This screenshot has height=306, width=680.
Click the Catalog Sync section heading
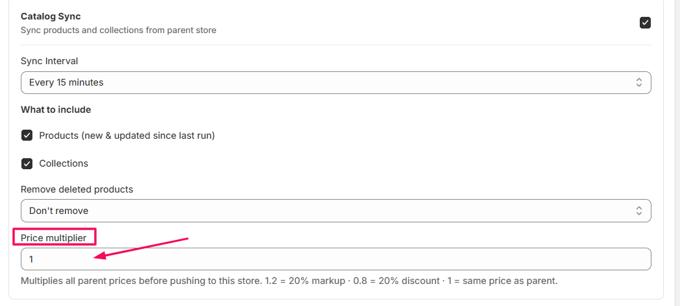pyautogui.click(x=51, y=16)
